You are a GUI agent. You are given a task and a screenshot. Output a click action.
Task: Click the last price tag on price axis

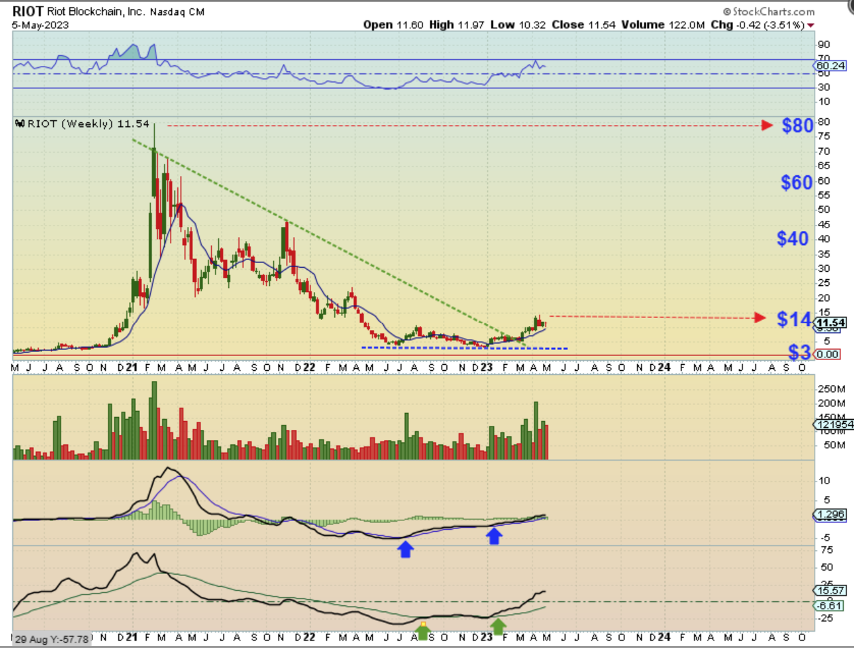coord(831,323)
